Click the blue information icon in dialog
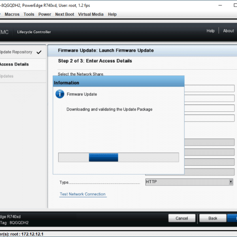The width and height of the screenshot is (237, 237). coord(60,94)
